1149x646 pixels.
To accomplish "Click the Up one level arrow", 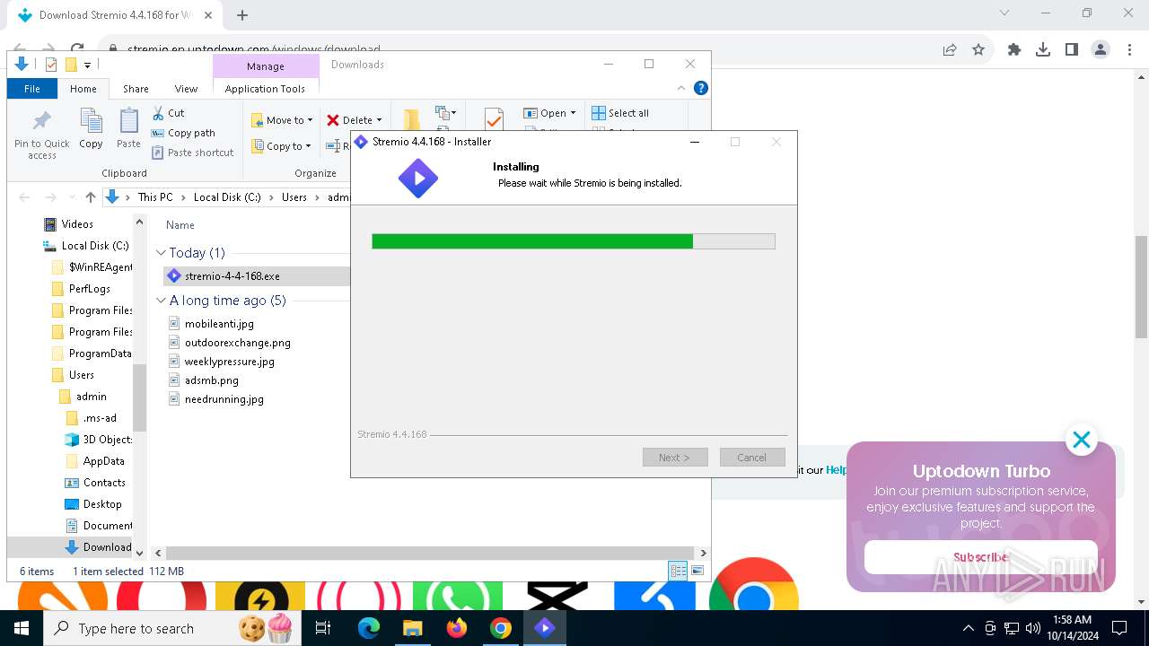I will (x=91, y=197).
